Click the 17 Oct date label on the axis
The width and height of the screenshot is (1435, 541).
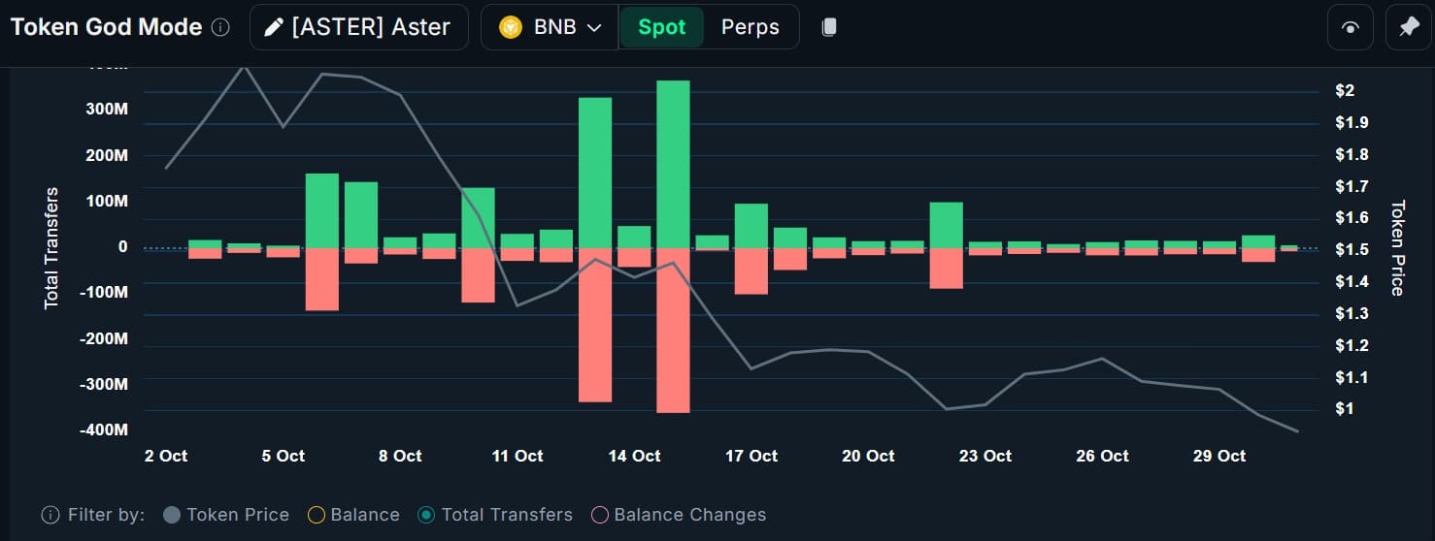(751, 456)
